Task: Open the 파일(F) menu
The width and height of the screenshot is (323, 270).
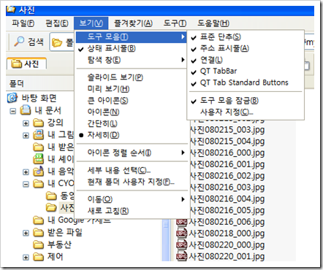Action: pyautogui.click(x=23, y=23)
